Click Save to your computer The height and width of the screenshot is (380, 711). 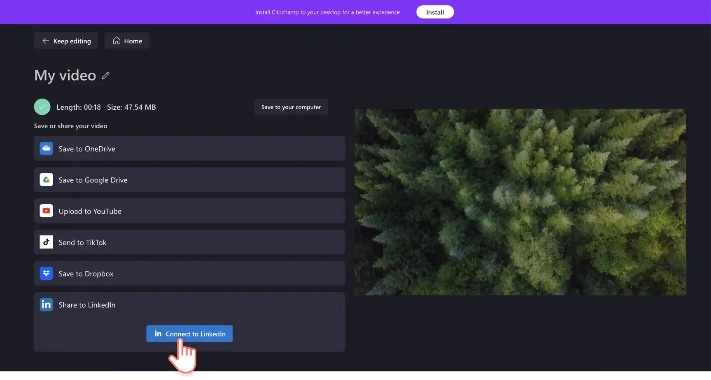pyautogui.click(x=291, y=107)
